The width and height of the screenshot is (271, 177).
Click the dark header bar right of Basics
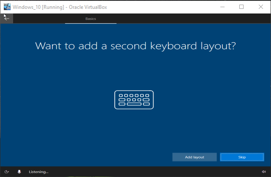point(190,19)
